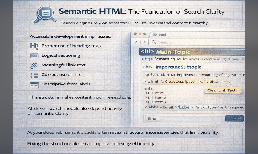Click the page icon on the Html tab

tap(155, 34)
